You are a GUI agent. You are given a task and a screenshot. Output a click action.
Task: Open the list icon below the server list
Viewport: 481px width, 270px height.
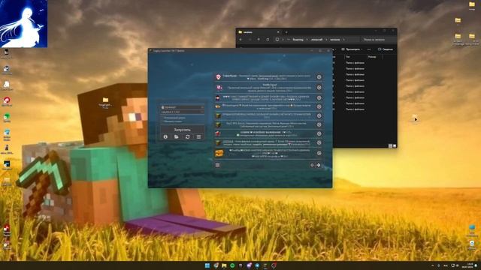(217, 165)
